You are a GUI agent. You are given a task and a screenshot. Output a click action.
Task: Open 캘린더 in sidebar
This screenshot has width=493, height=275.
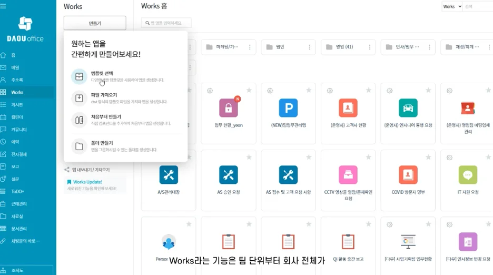17,117
